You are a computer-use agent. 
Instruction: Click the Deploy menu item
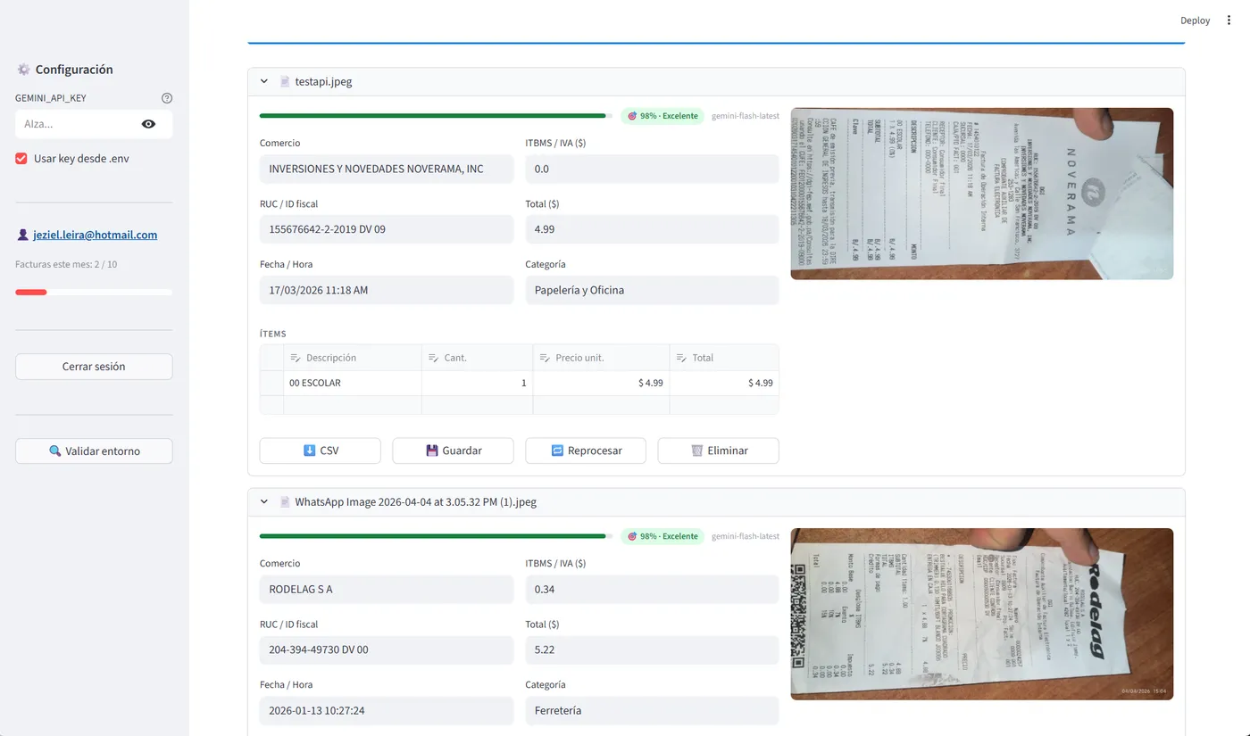click(x=1195, y=21)
